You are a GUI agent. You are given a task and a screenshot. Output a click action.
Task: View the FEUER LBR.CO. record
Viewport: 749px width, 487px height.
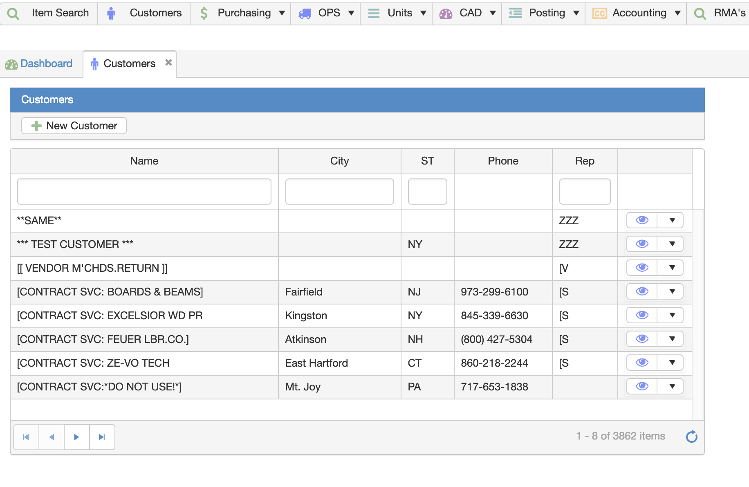coord(642,339)
